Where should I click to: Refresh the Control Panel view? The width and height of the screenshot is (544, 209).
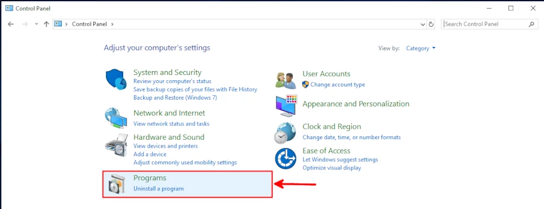431,24
